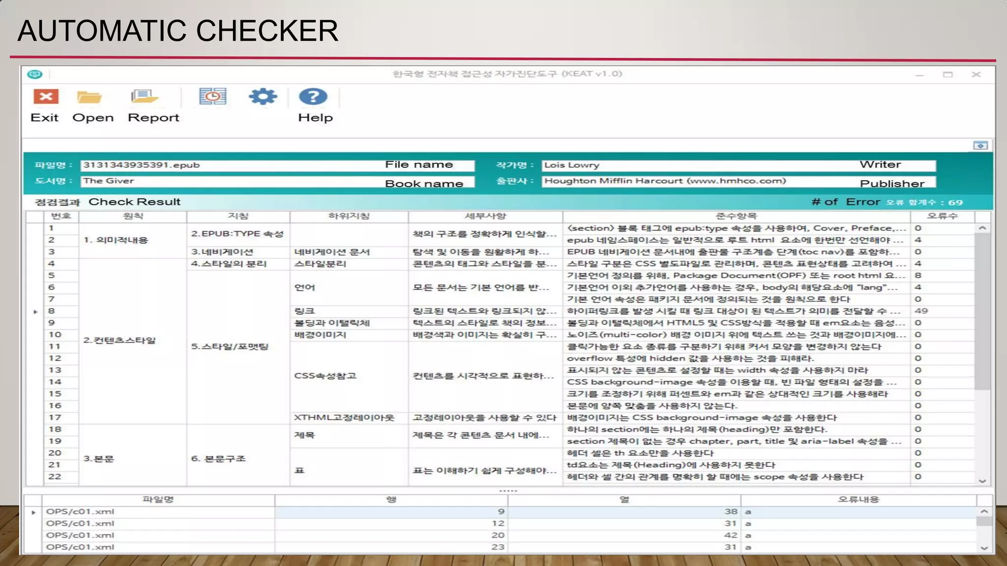Sort the error list by the 행 header
The height and width of the screenshot is (566, 1007).
click(391, 500)
